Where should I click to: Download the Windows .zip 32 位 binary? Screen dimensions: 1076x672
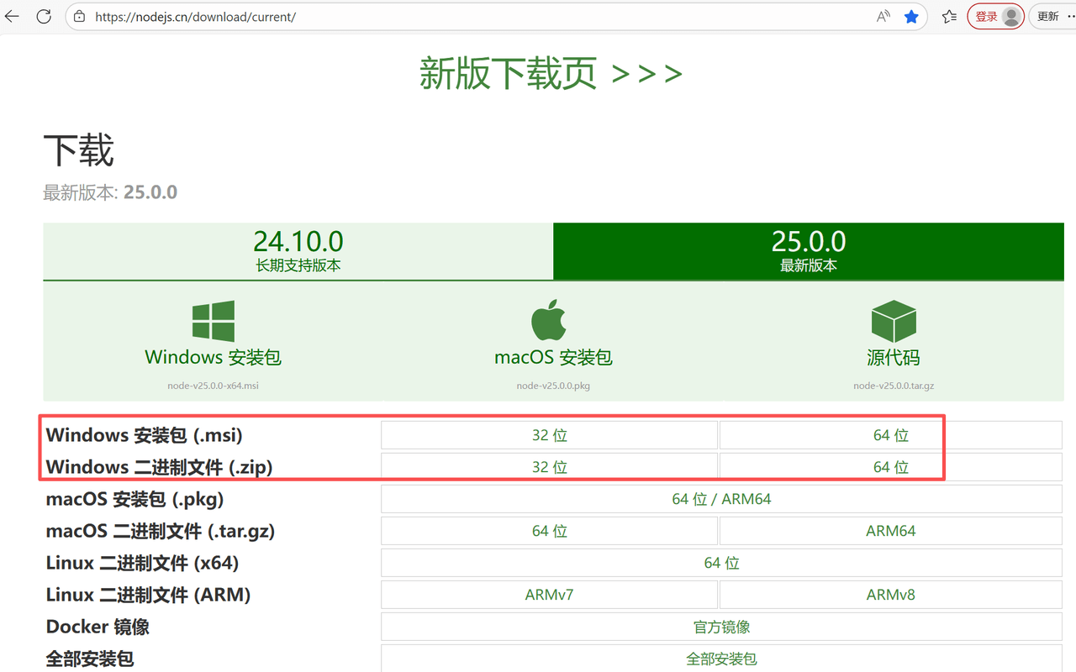pos(549,467)
